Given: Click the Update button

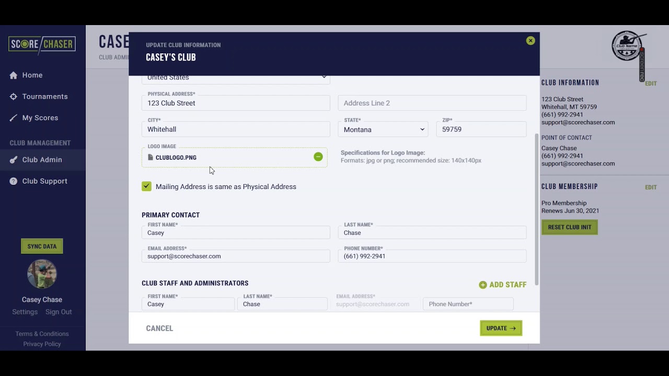Looking at the screenshot, I should 501,328.
